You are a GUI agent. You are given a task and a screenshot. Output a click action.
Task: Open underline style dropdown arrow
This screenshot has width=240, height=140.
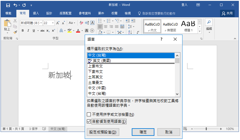38,31
